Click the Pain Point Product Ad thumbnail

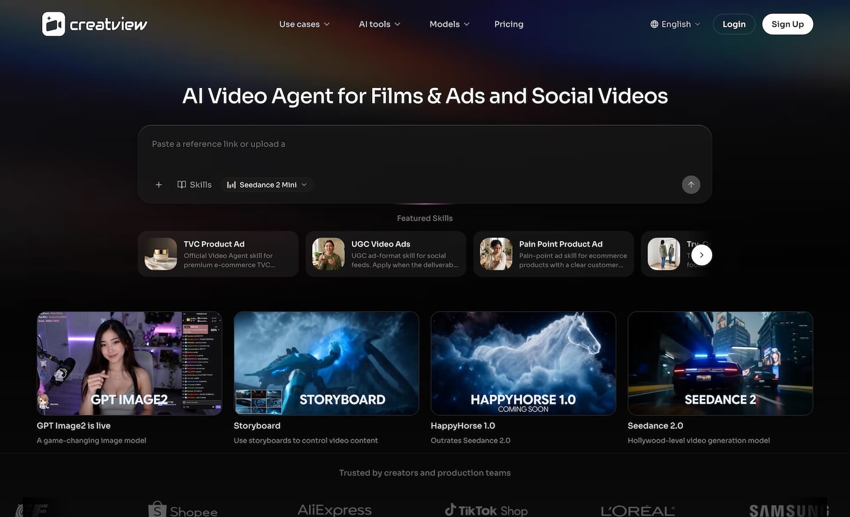496,254
